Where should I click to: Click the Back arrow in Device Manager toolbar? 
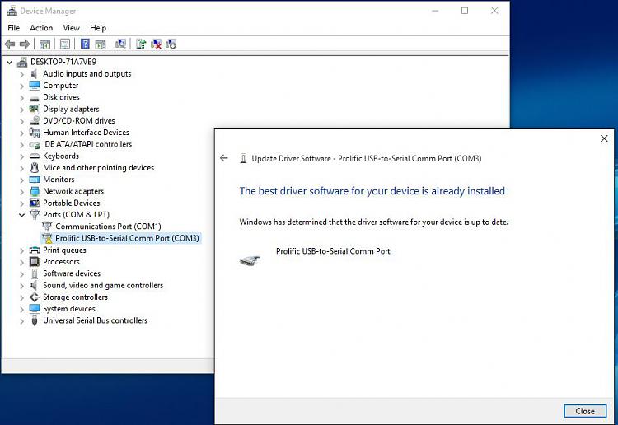tap(10, 44)
